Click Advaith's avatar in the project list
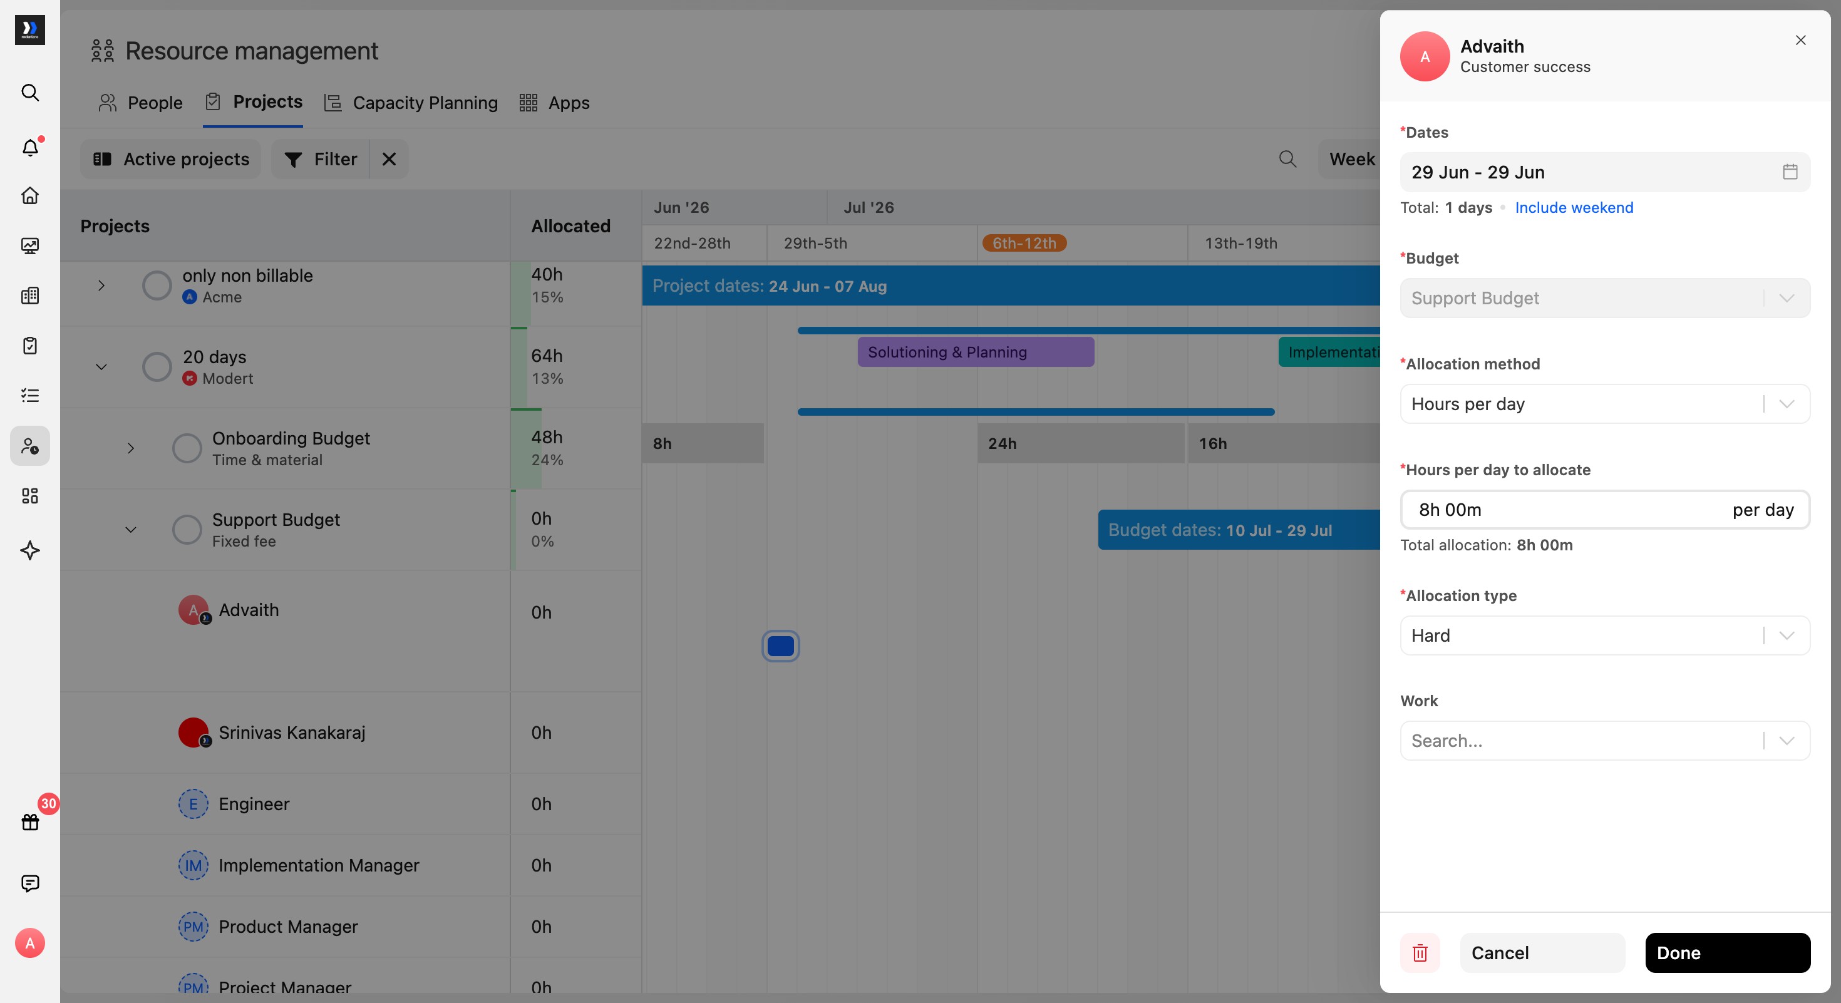The height and width of the screenshot is (1003, 1841). click(x=193, y=610)
